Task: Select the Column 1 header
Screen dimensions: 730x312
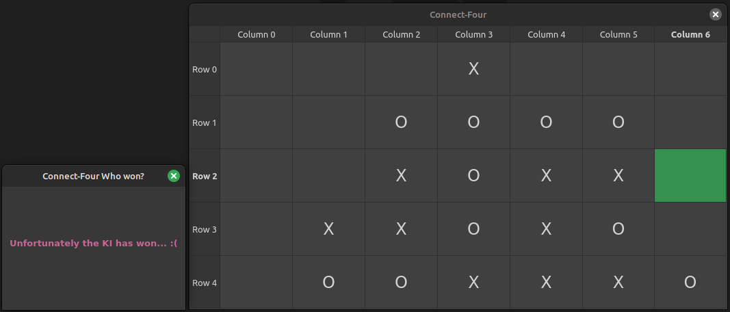Action: pyautogui.click(x=328, y=34)
